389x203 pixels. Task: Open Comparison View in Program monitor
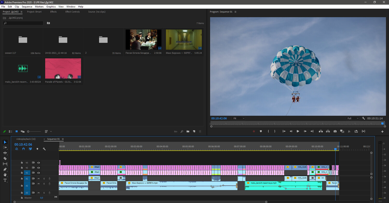coord(342,131)
